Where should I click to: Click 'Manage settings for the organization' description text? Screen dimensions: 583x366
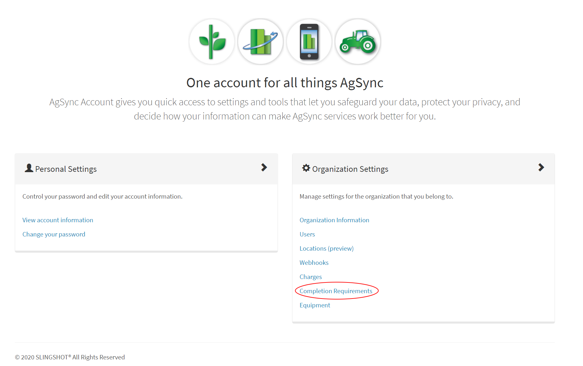pos(376,196)
